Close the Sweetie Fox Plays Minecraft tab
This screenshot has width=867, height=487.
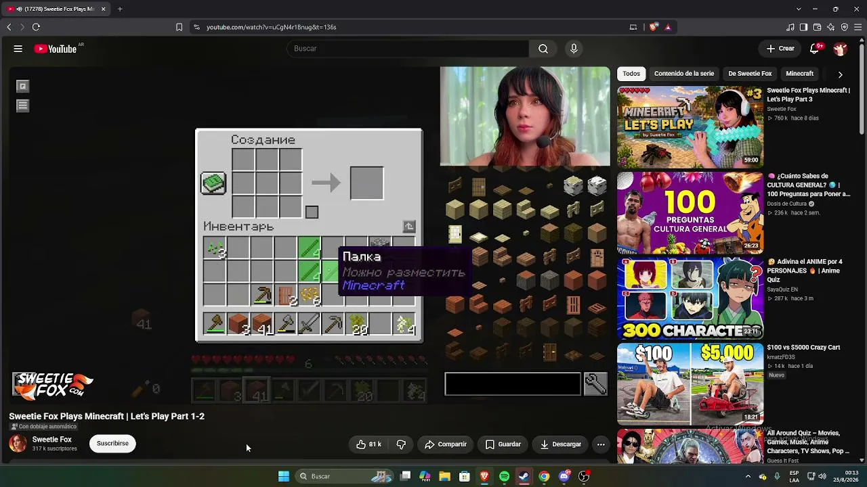point(104,9)
